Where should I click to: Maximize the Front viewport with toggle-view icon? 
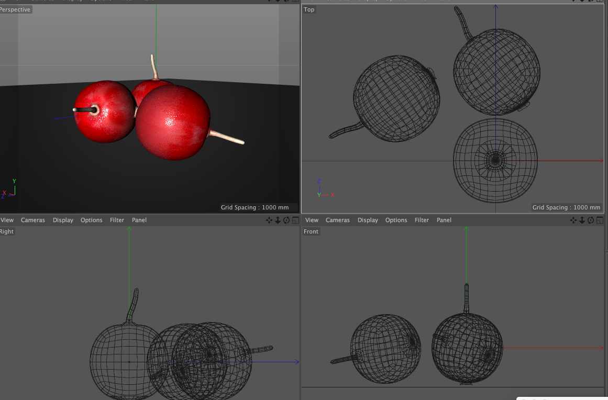point(600,220)
